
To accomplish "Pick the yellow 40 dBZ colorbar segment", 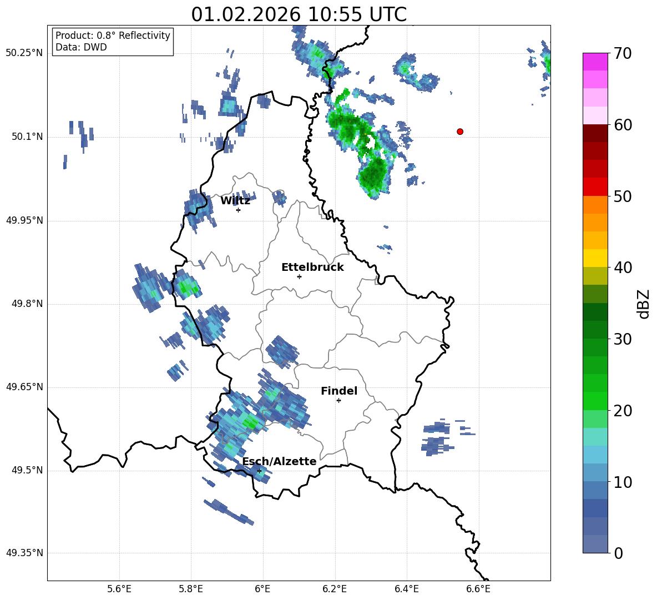I will 595,258.
